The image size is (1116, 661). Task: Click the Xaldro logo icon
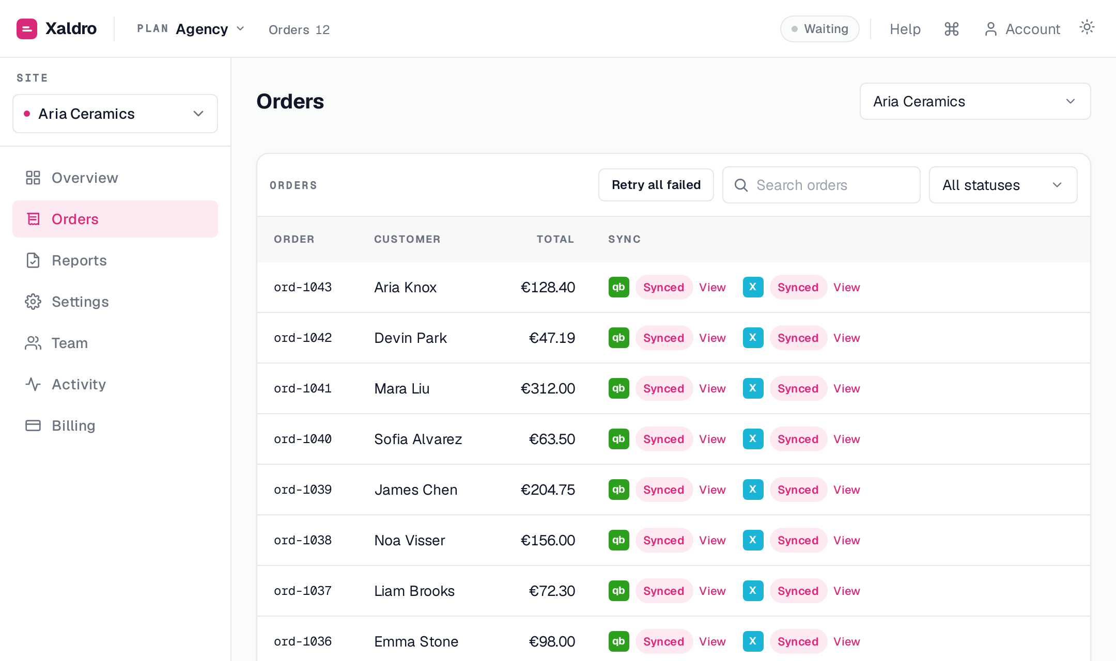point(27,29)
